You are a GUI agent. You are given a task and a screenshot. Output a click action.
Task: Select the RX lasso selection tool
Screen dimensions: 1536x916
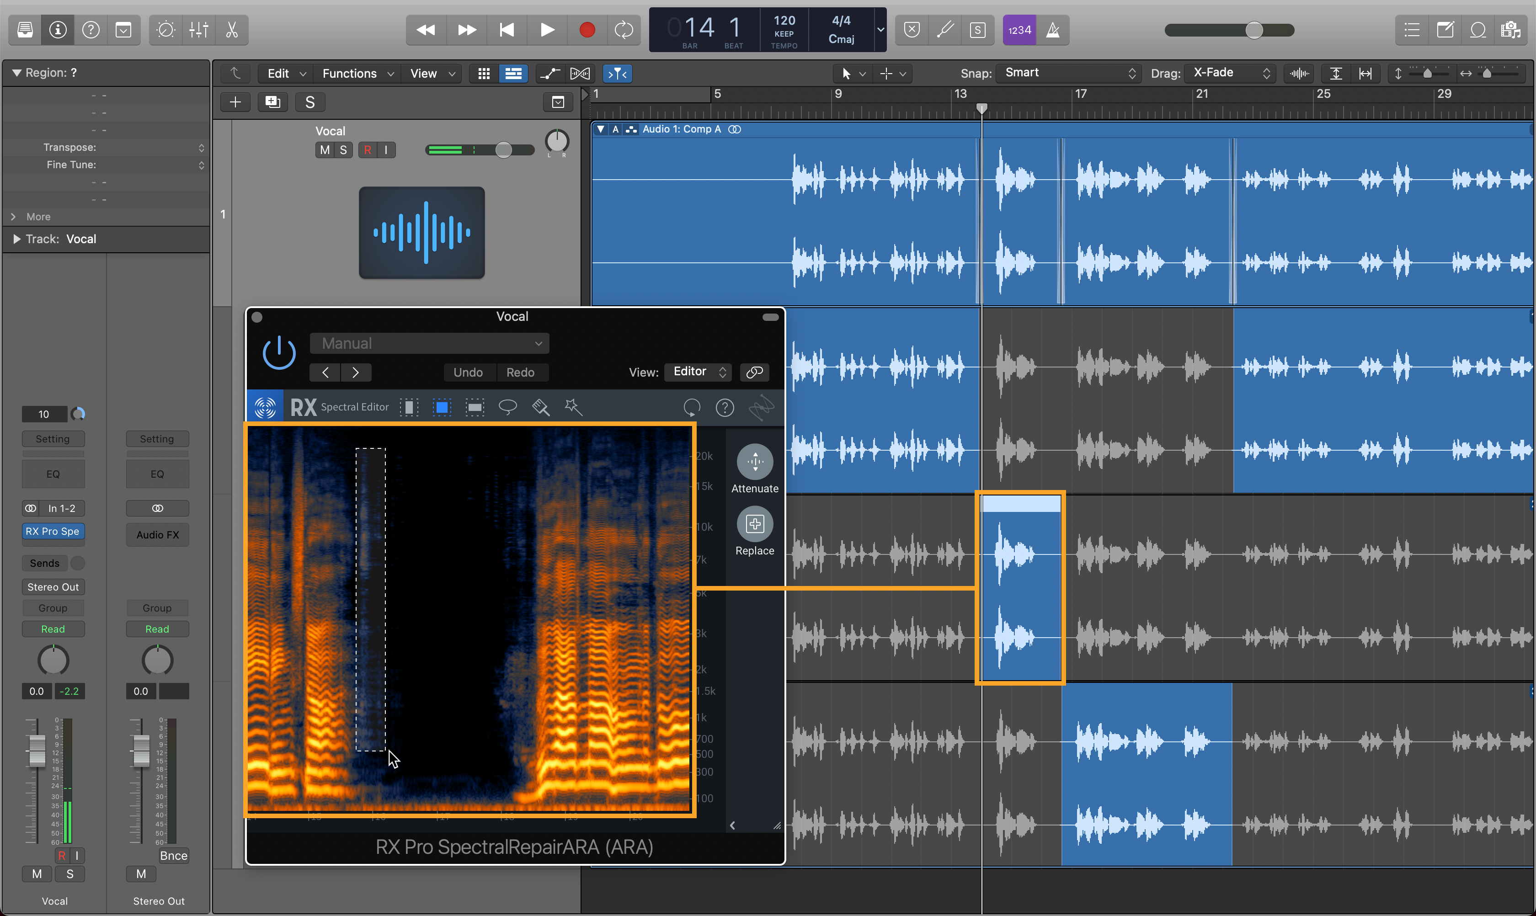[x=507, y=407]
